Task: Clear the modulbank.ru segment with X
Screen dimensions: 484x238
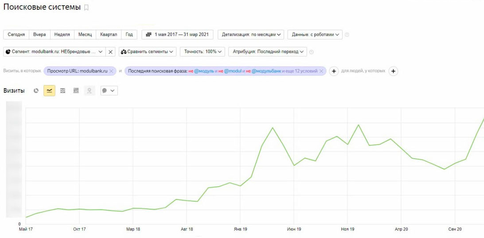Action: [x=111, y=52]
